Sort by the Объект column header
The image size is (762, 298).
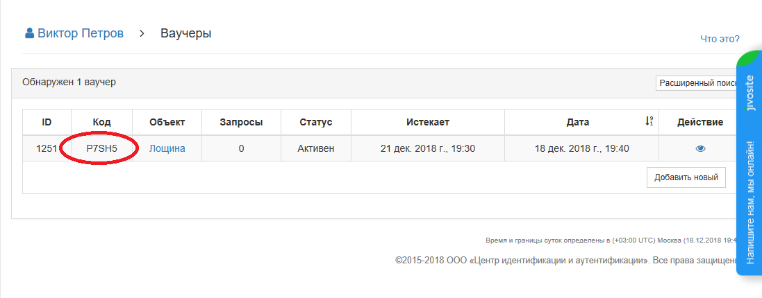(167, 122)
